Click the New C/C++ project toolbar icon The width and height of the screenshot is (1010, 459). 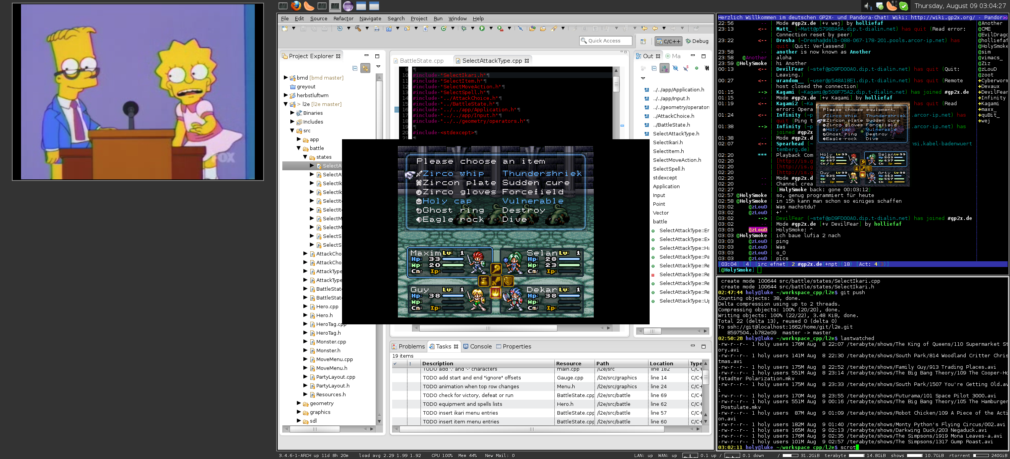point(389,28)
